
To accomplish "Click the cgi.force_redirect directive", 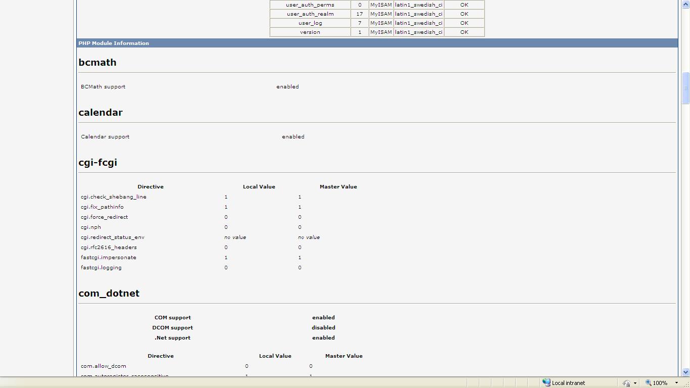I will pyautogui.click(x=105, y=217).
